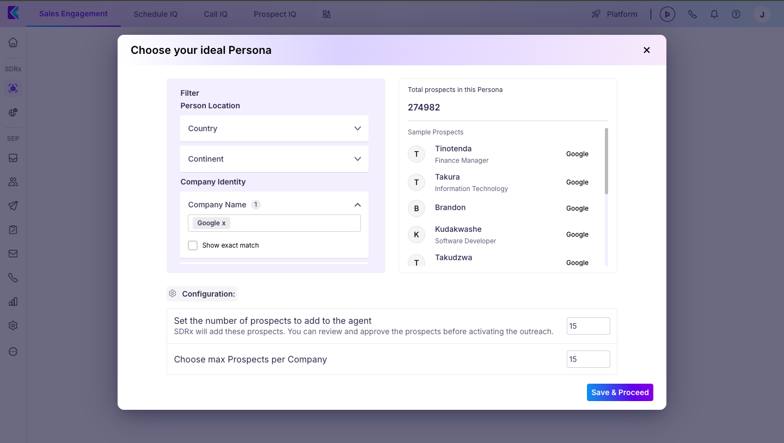Click the Home icon in sidebar
784x443 pixels.
pyautogui.click(x=13, y=43)
